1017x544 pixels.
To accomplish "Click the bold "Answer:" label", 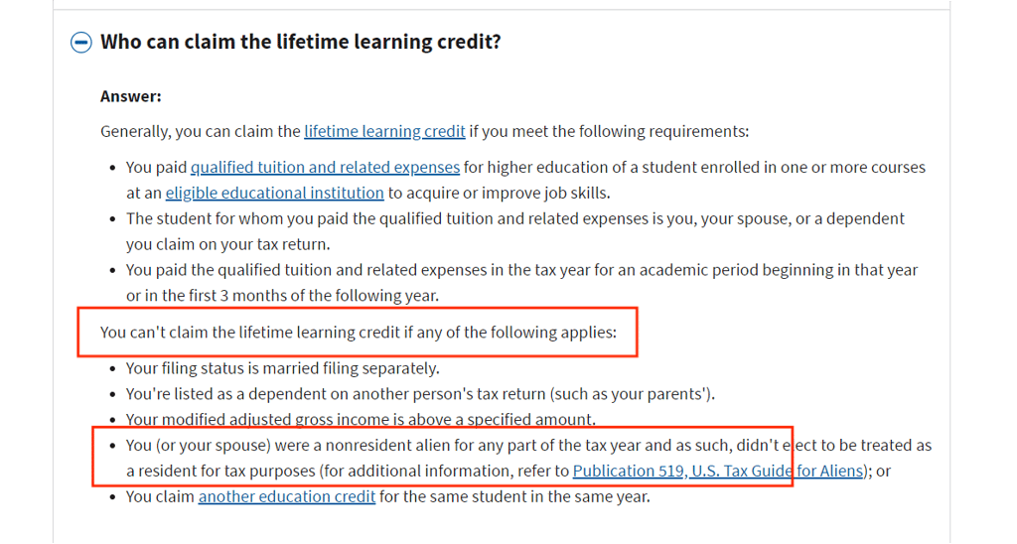I will [x=131, y=96].
